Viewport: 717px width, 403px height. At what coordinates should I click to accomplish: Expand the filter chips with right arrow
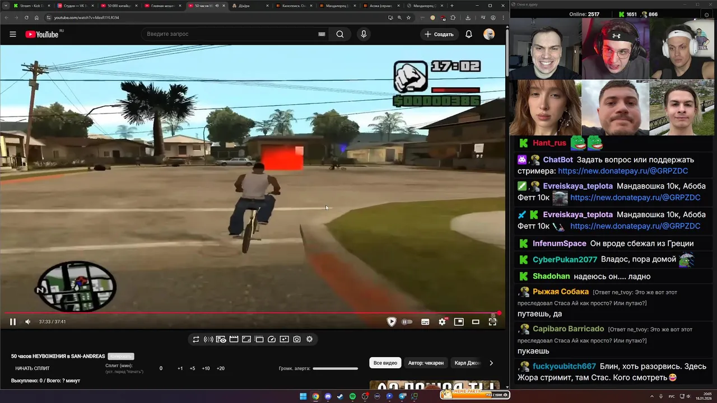tap(491, 363)
